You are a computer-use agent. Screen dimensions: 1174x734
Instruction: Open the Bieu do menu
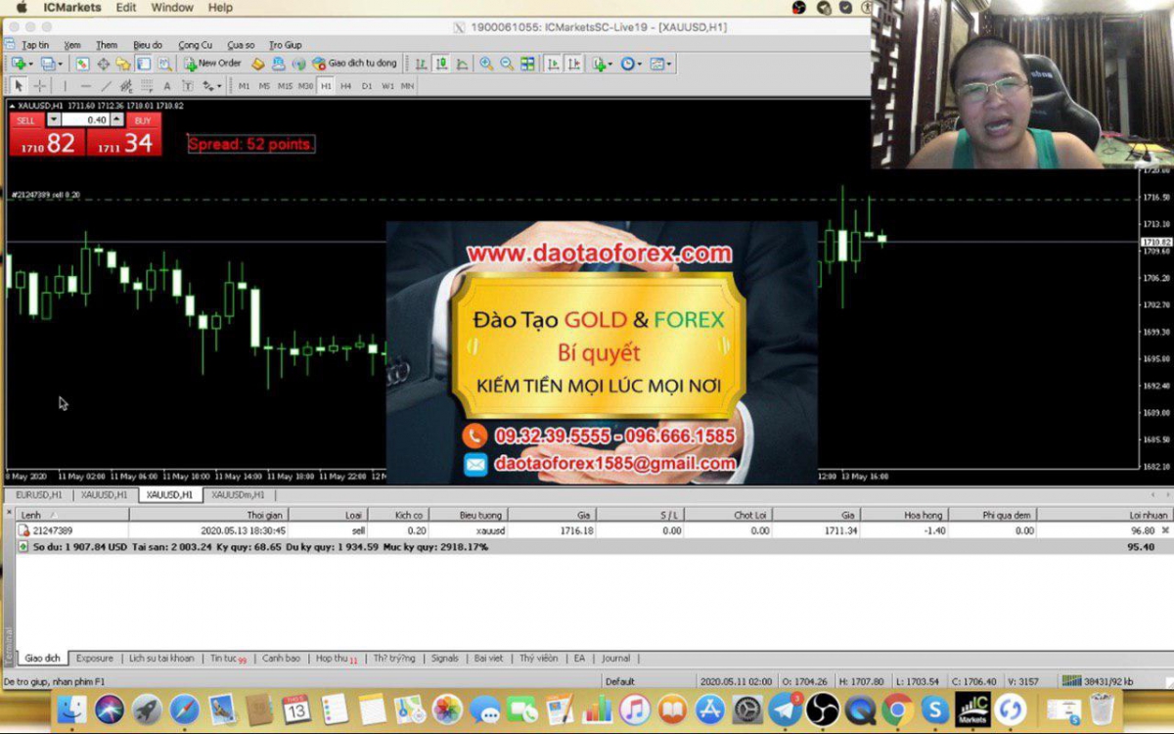pos(148,45)
